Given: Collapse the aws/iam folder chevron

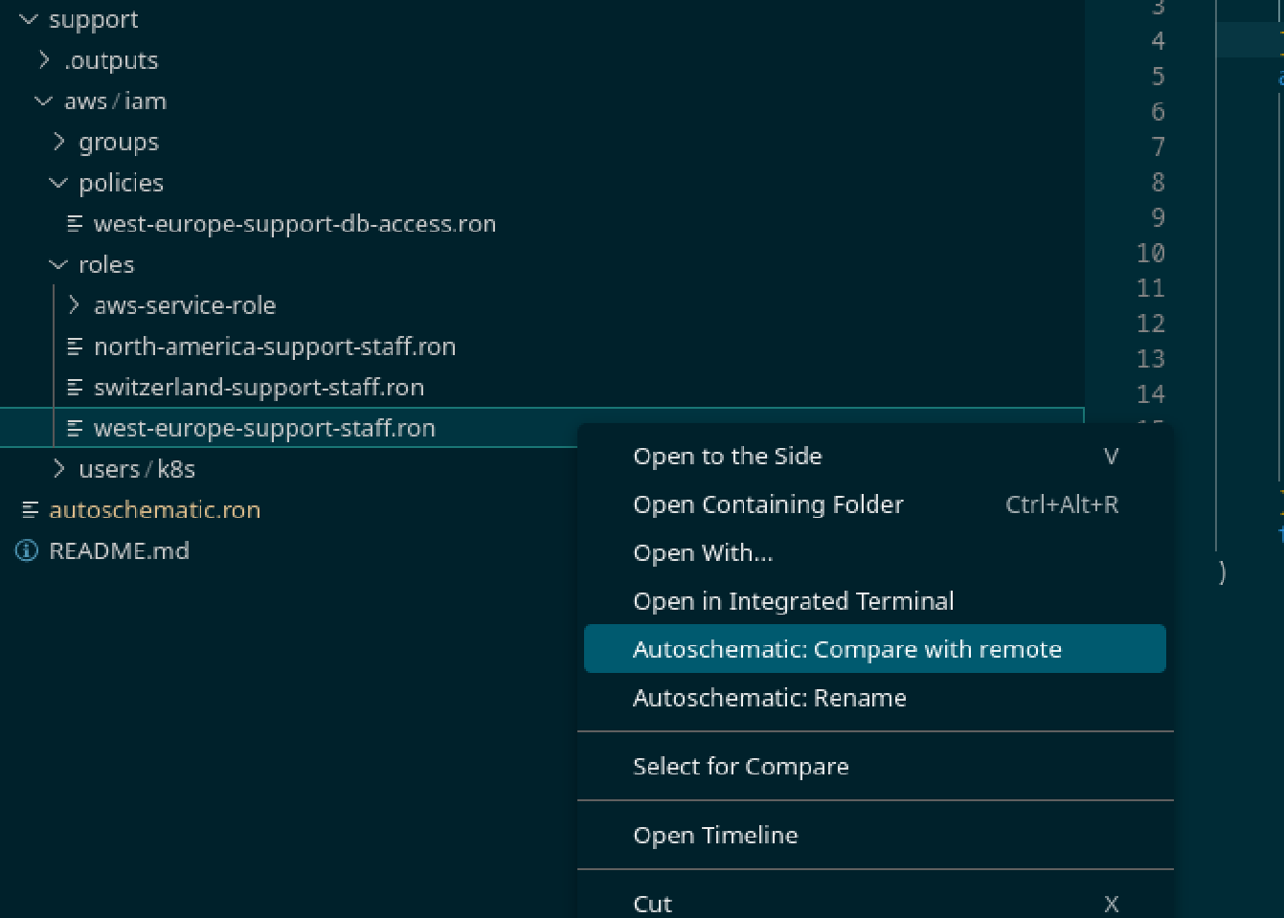Looking at the screenshot, I should click(43, 101).
